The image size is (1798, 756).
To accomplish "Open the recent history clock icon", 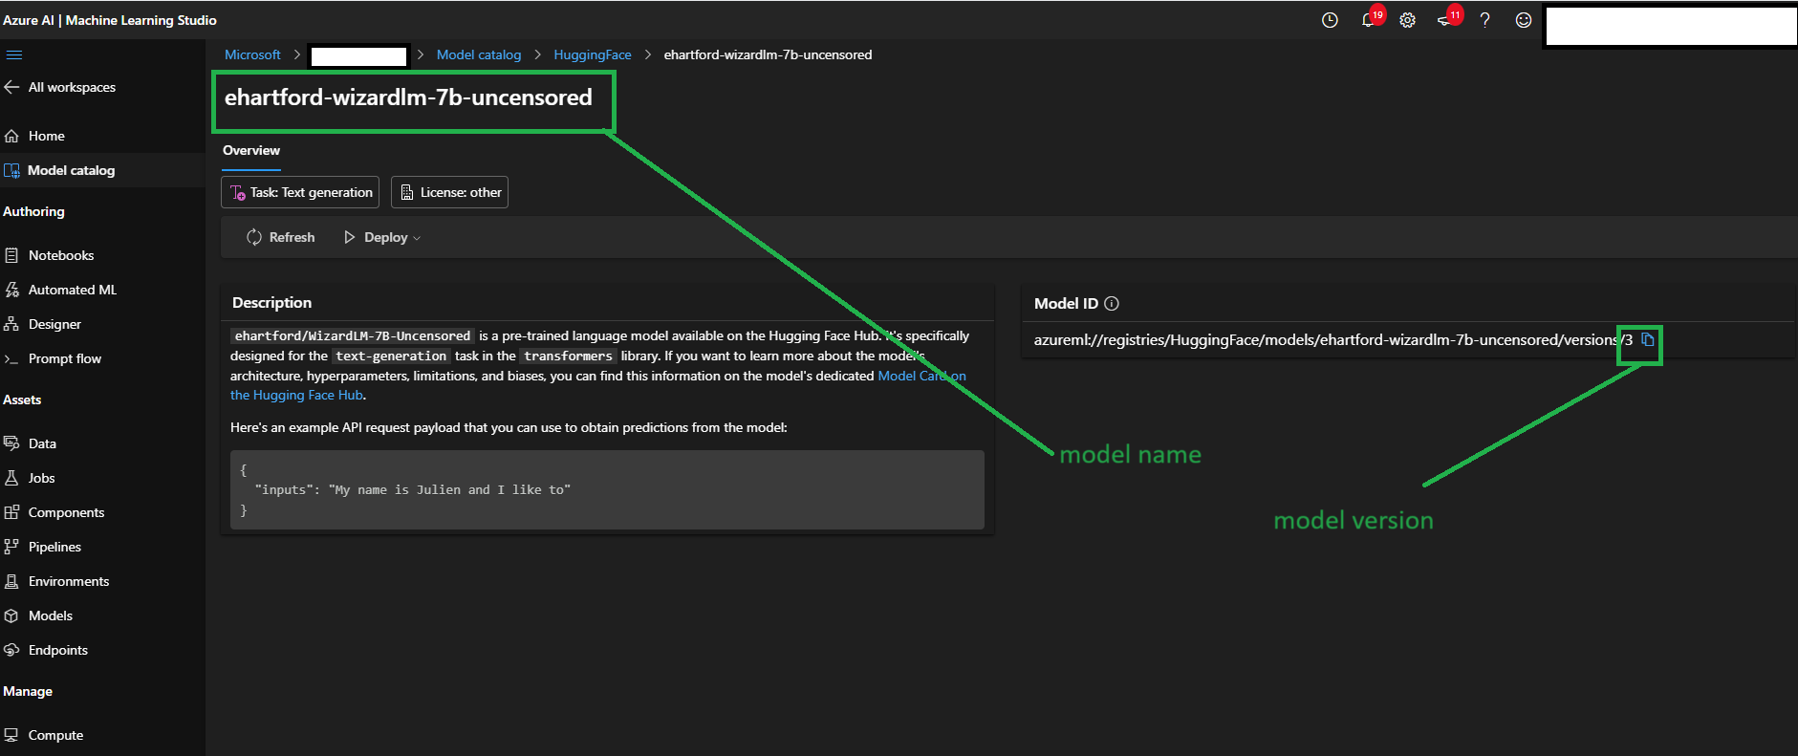I will point(1330,20).
